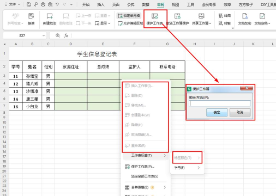Click 允许编辑区域 in the ribbon
Viewport: 276px width, 196px height.
[130, 23]
